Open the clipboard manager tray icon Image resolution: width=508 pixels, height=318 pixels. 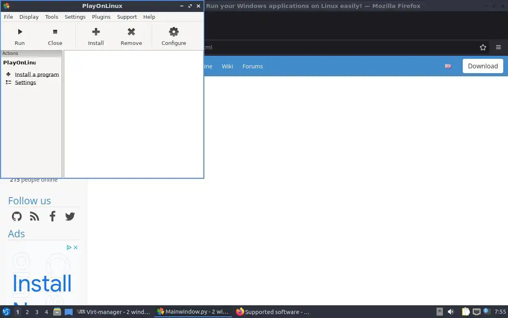tap(466, 312)
